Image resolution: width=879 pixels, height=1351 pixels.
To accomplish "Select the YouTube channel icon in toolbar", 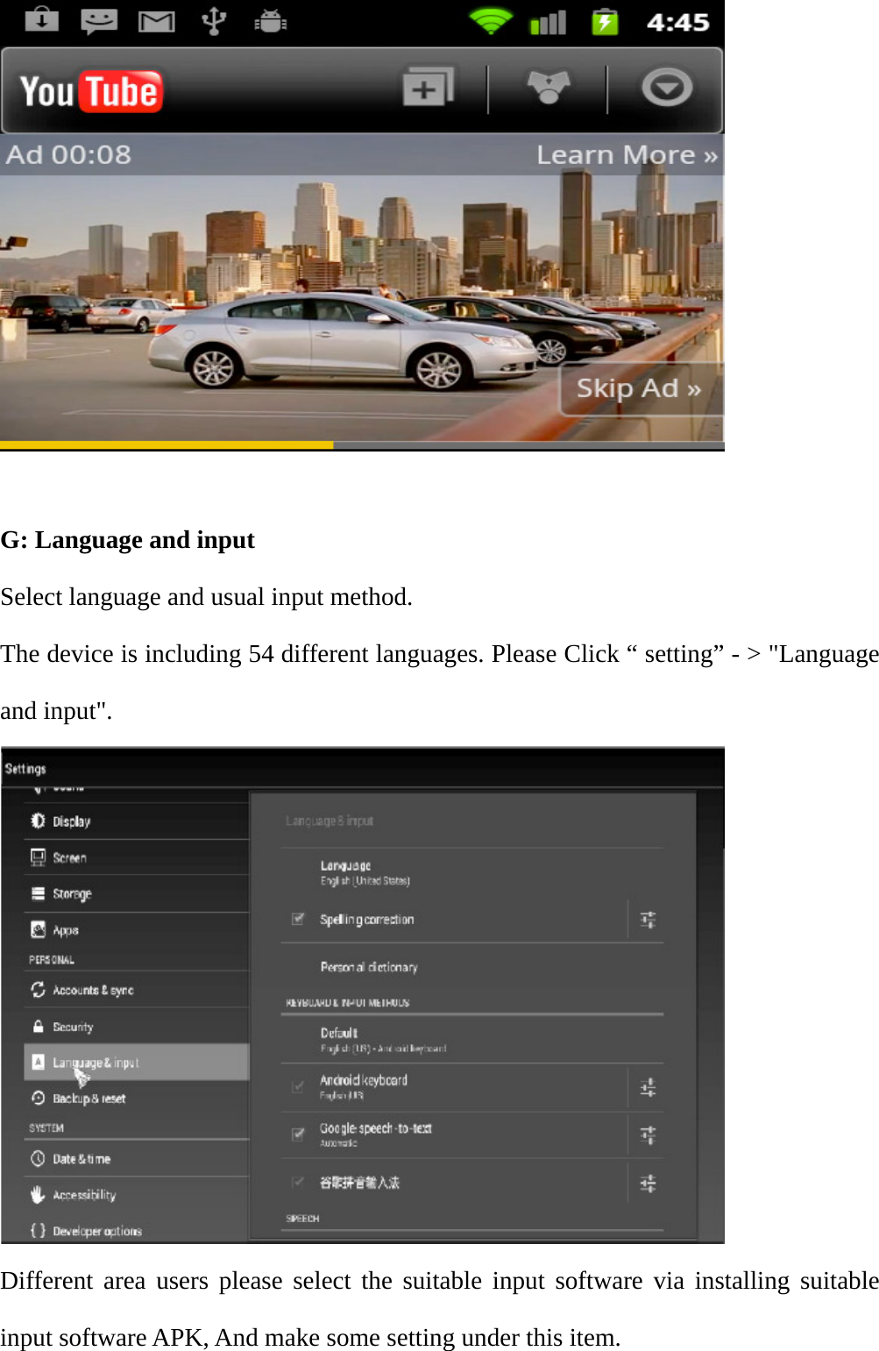I will 548,88.
